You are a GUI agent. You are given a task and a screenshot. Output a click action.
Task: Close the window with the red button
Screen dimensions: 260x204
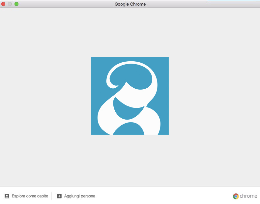click(3, 4)
